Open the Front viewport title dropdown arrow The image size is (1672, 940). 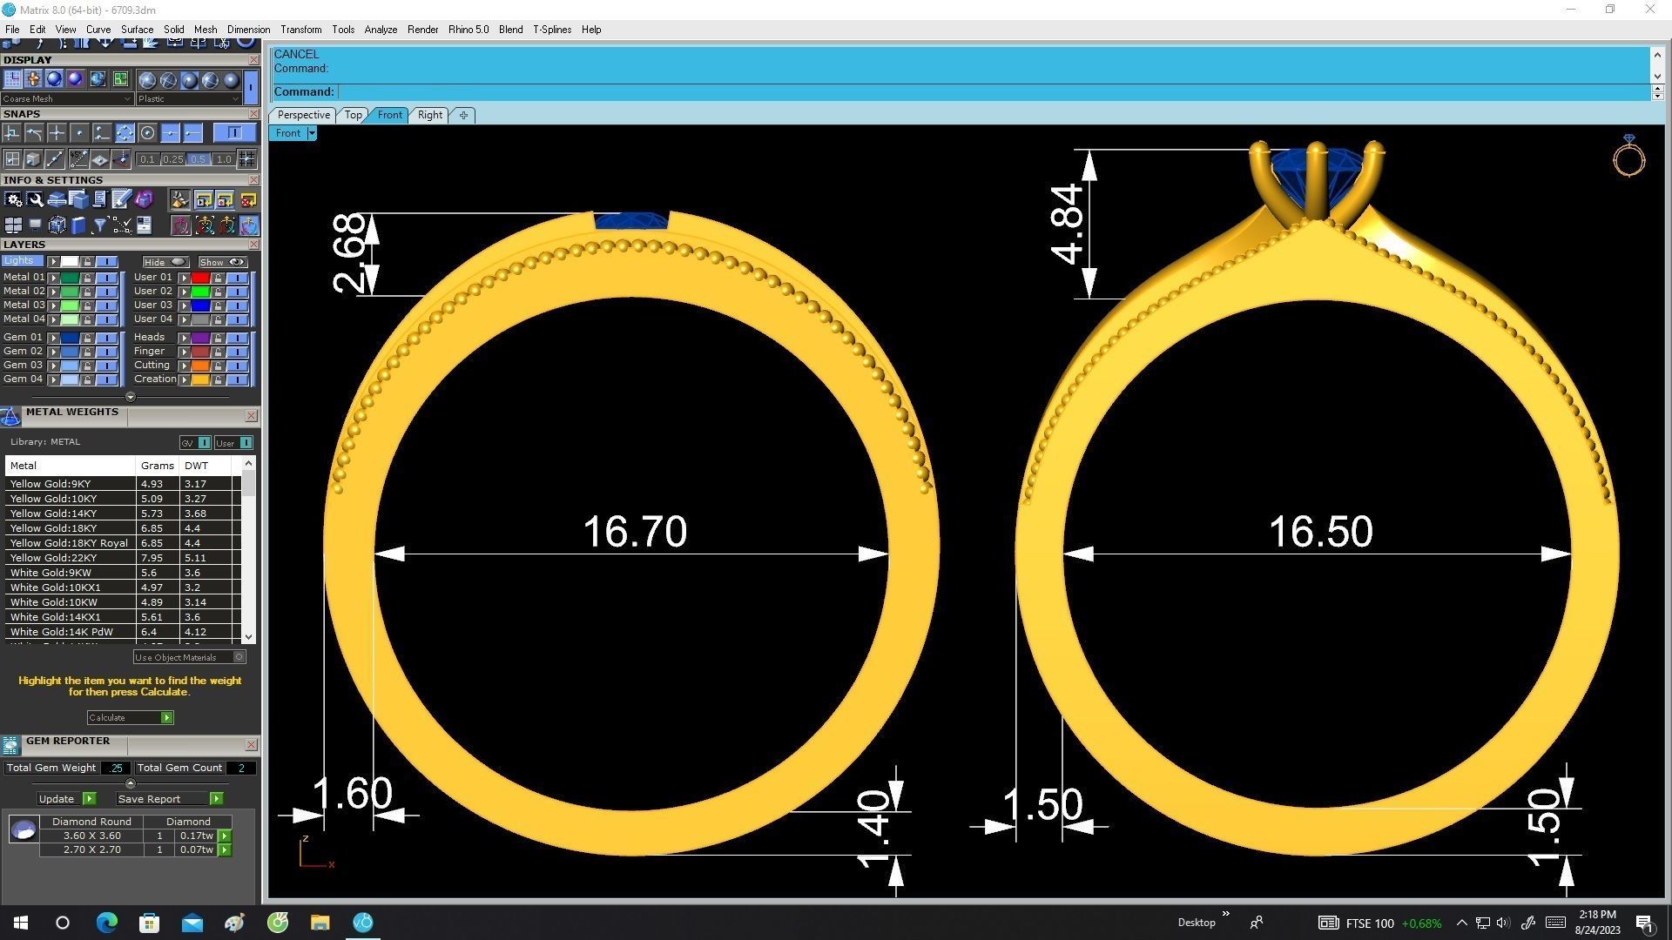point(312,133)
